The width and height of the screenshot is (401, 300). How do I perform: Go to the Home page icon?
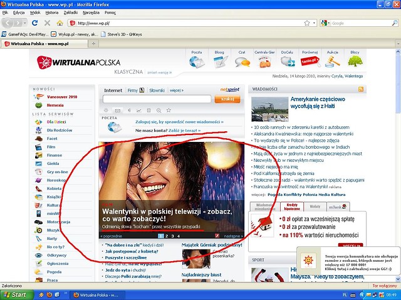tap(60, 23)
